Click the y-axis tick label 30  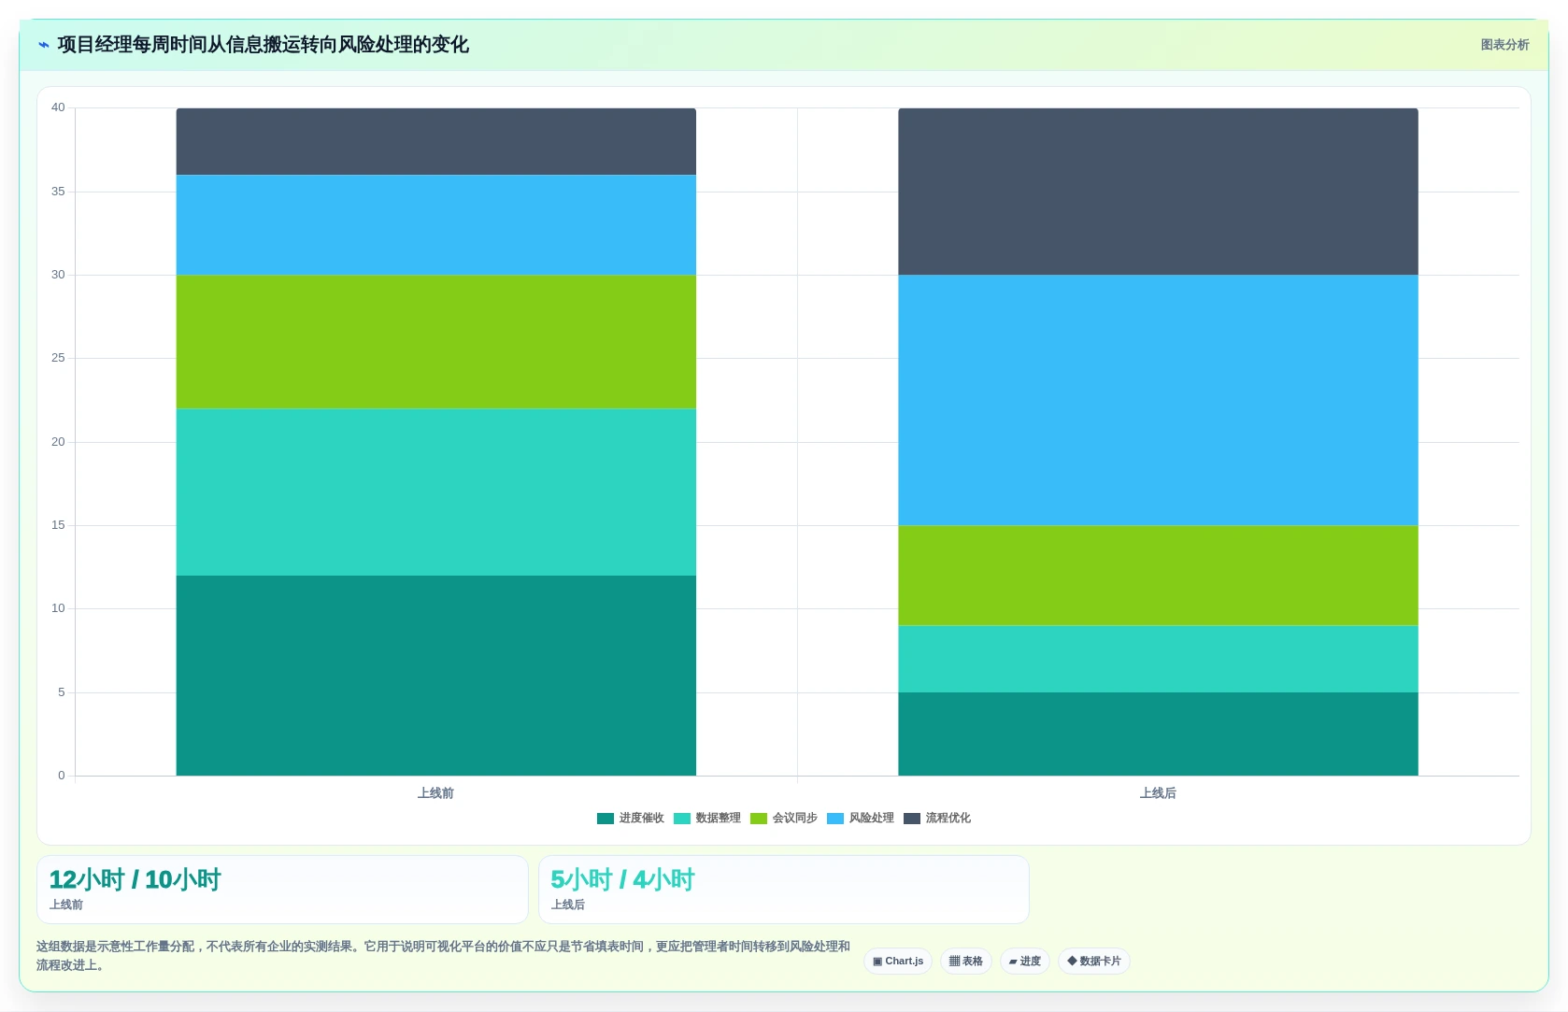tap(58, 275)
